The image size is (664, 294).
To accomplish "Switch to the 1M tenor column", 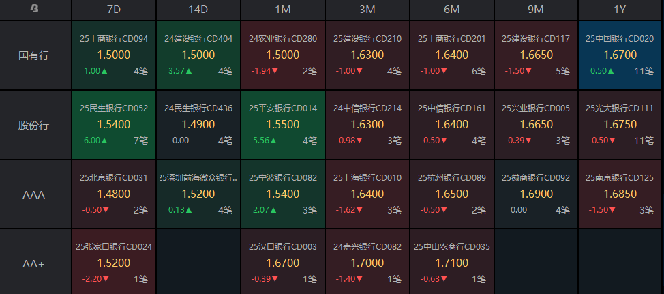I will (x=283, y=10).
